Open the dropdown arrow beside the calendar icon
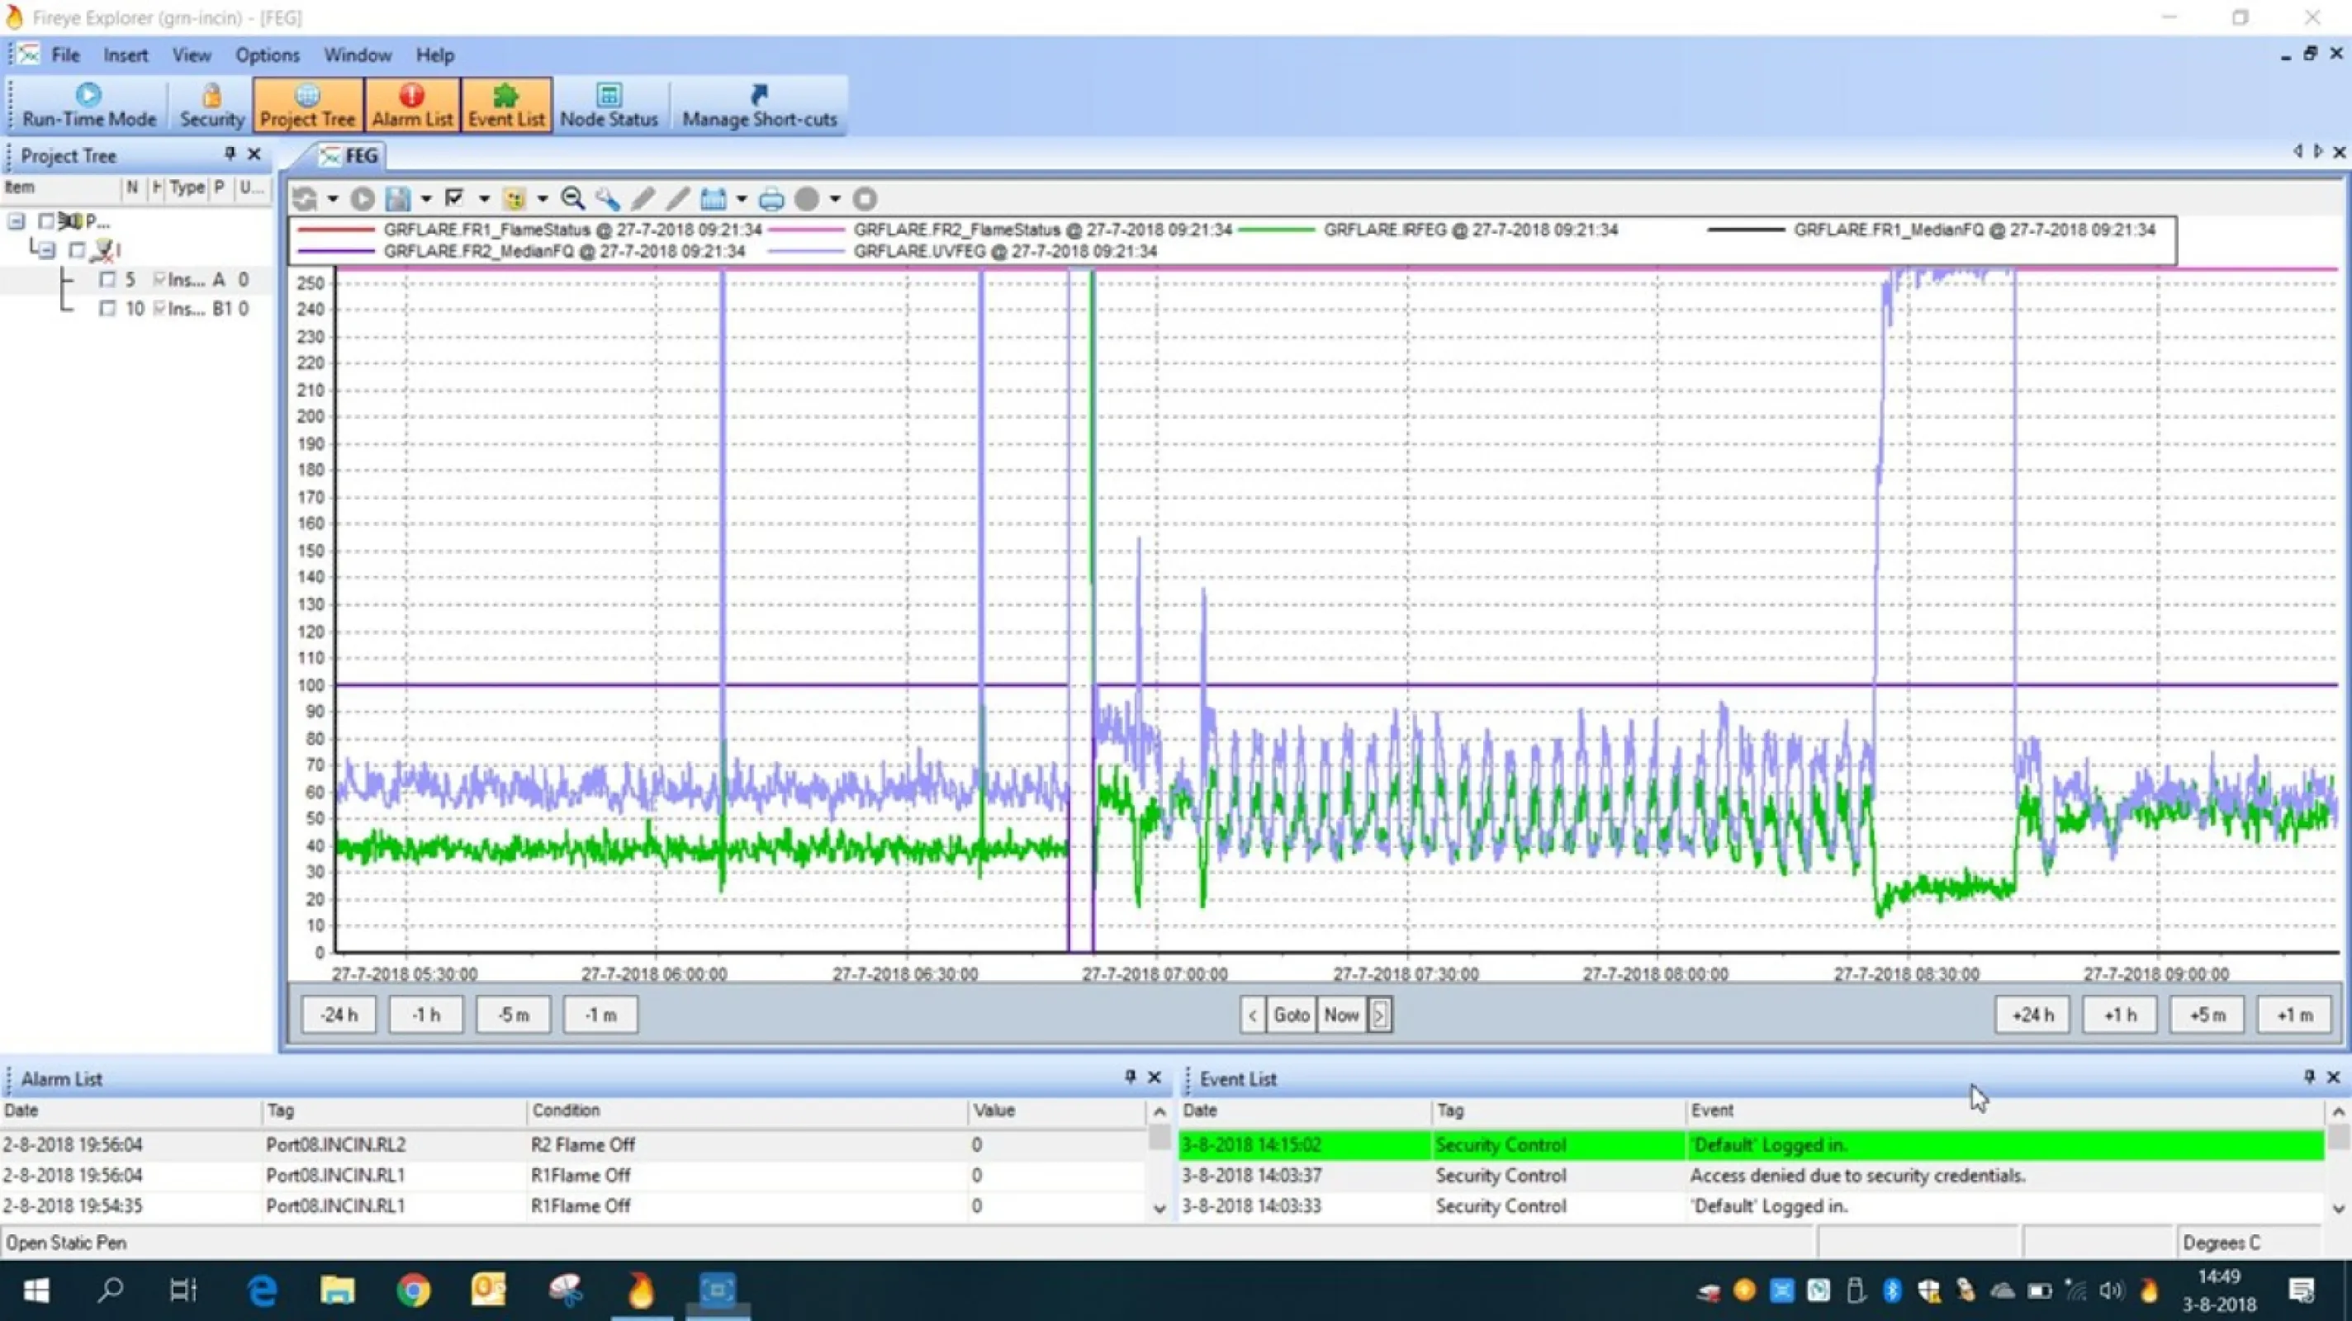 [x=742, y=198]
